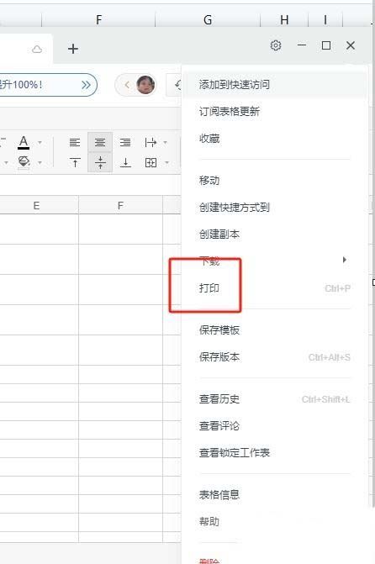Screen dimensions: 375x564
Task: Open the font color dropdown arrow
Action: point(40,142)
